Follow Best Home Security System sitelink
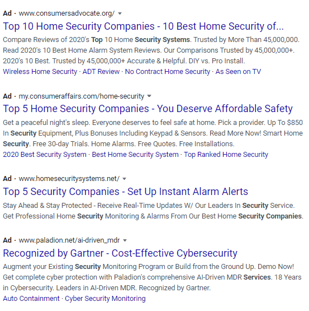This screenshot has width=309, height=311. [x=135, y=155]
